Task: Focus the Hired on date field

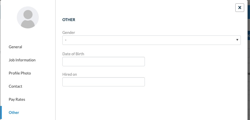Action: click(104, 82)
